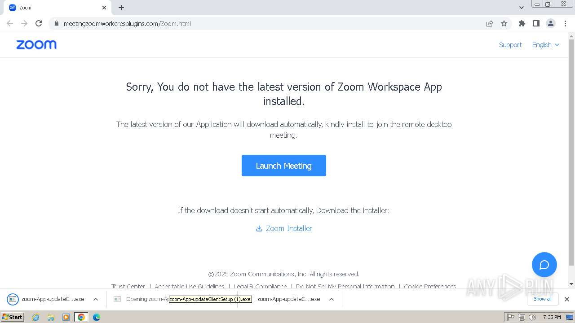Open Windows Media Player taskbar icon
The height and width of the screenshot is (323, 575).
(66, 317)
